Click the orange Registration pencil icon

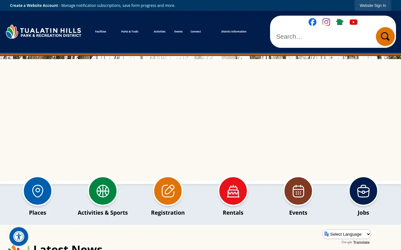168,191
